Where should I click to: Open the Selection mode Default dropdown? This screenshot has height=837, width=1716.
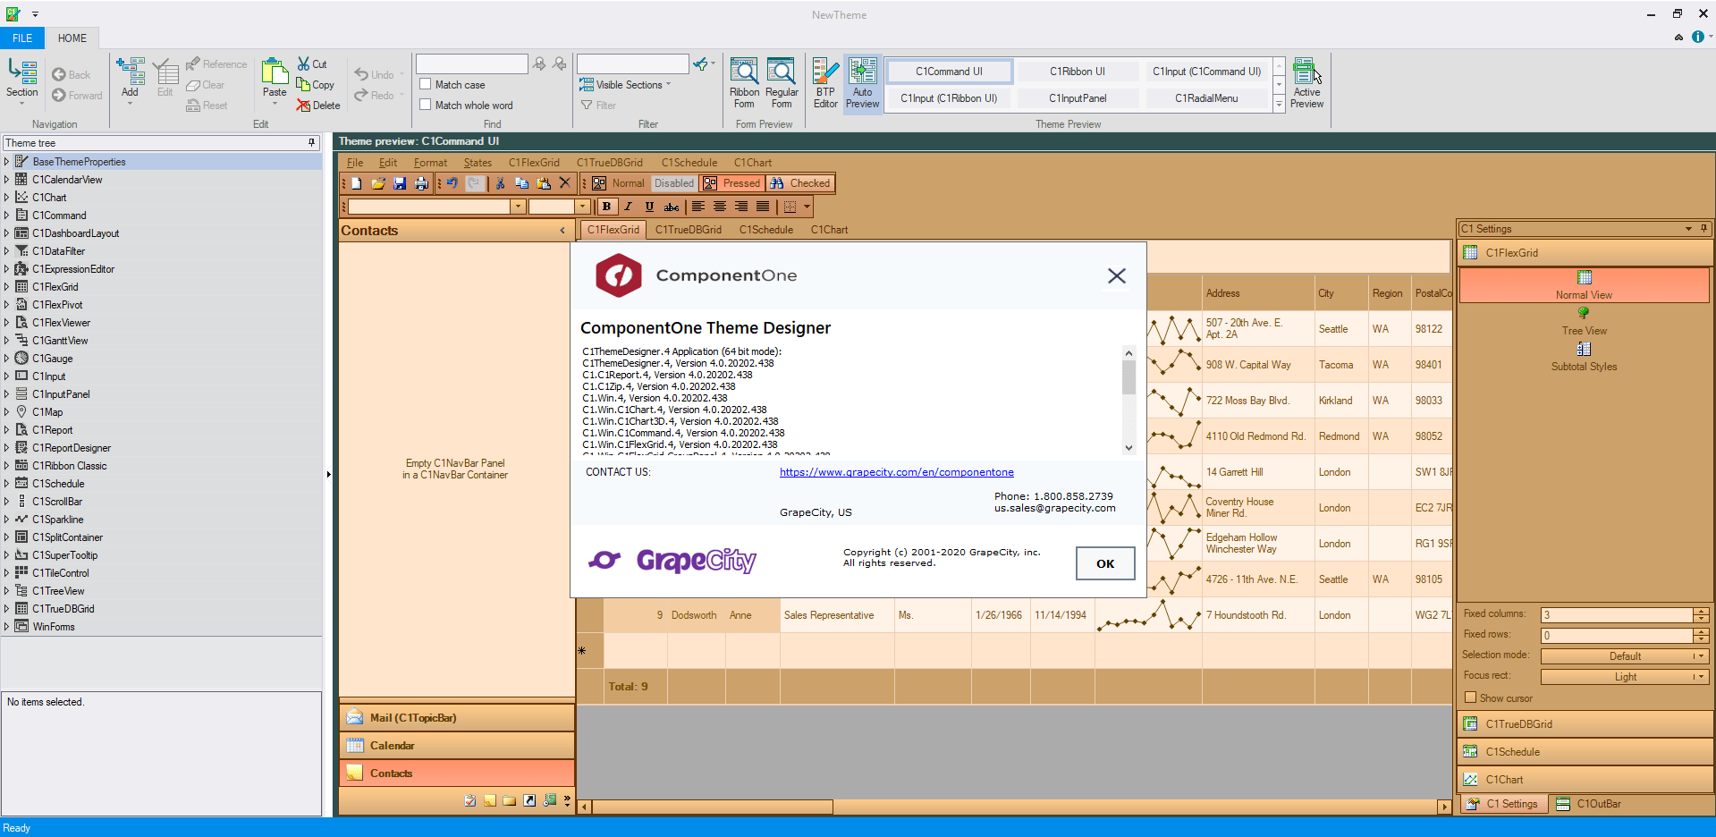coord(1625,656)
